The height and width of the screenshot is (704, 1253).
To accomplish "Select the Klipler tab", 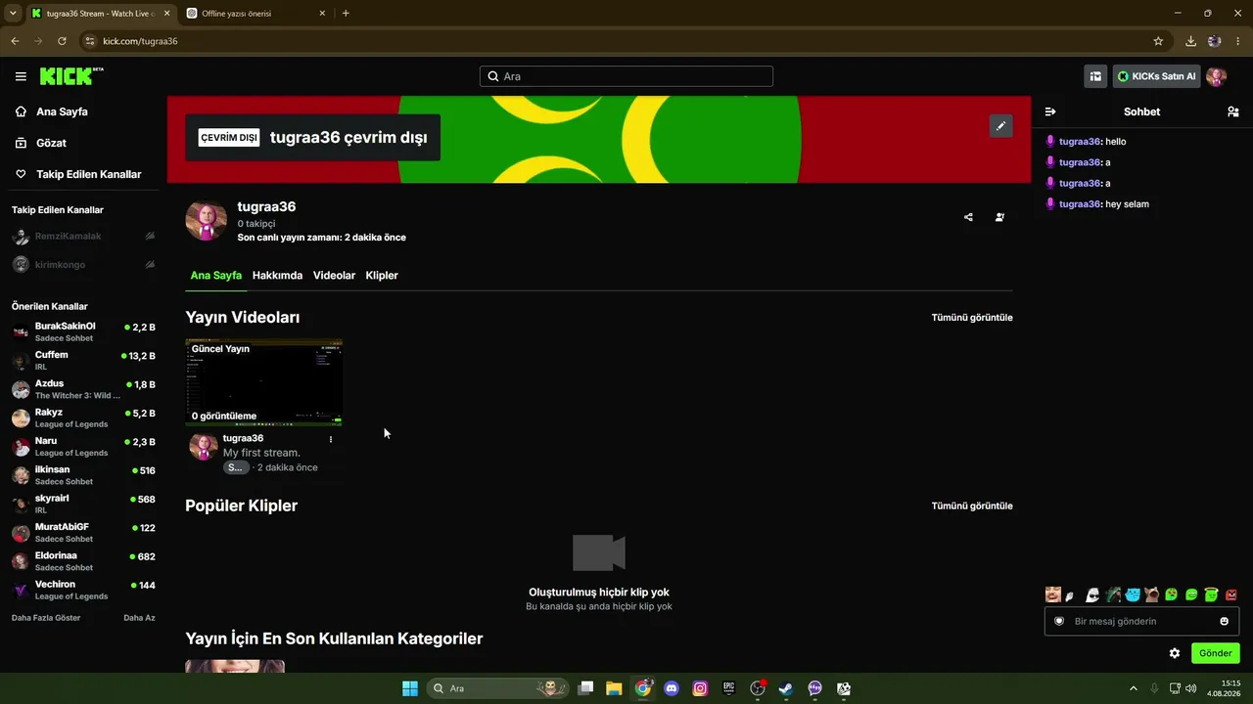I will point(382,276).
